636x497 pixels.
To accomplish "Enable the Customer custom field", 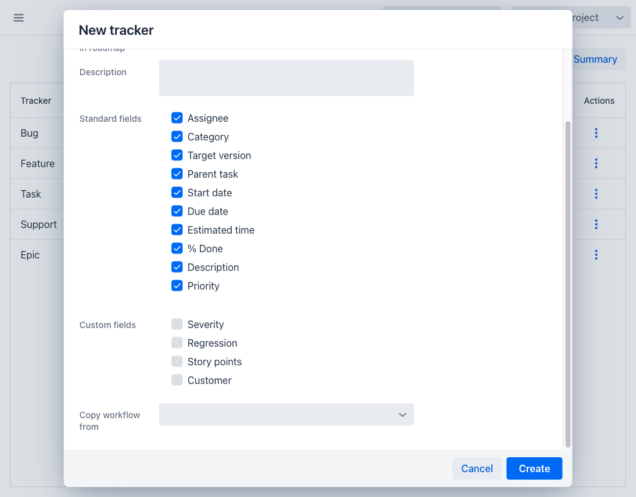I will click(177, 380).
